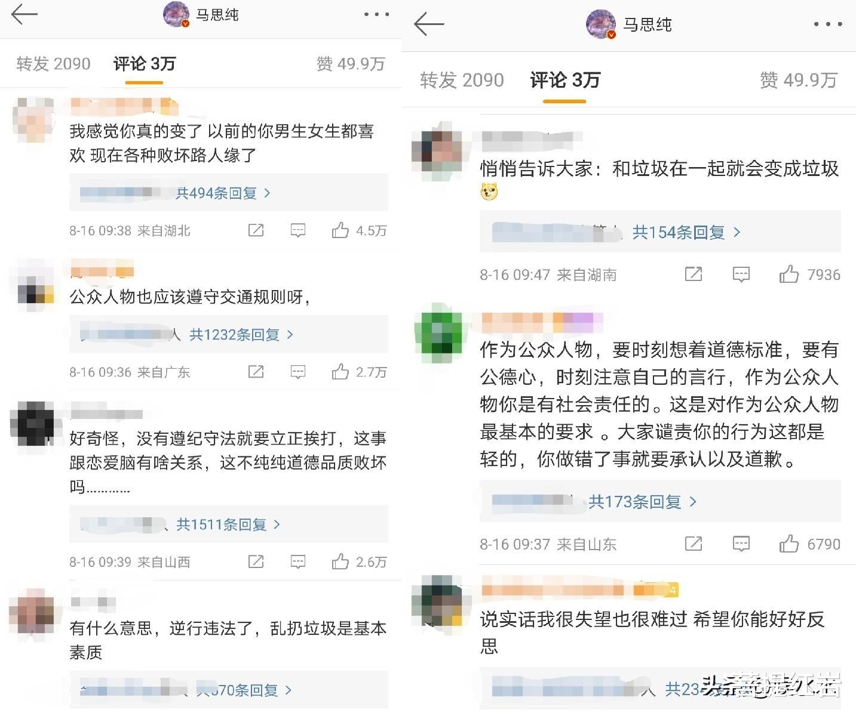
Task: Open 共173条回复 reply thread
Action: click(x=643, y=502)
